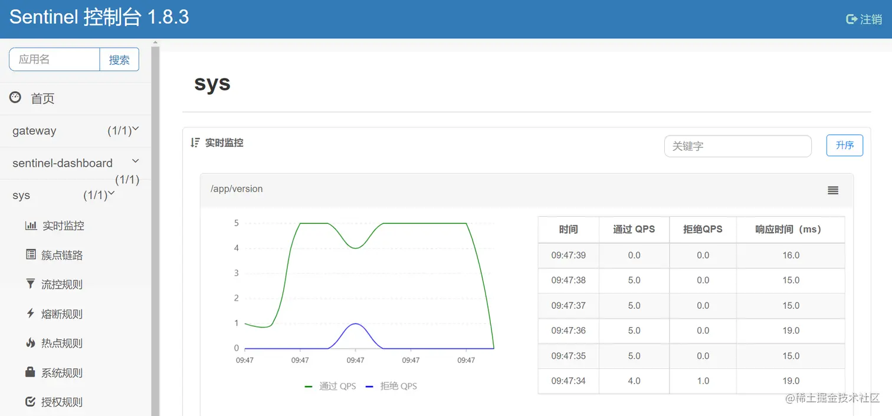Click the 09:47:34 time cell
Screen dimensions: 892x416
coord(569,381)
